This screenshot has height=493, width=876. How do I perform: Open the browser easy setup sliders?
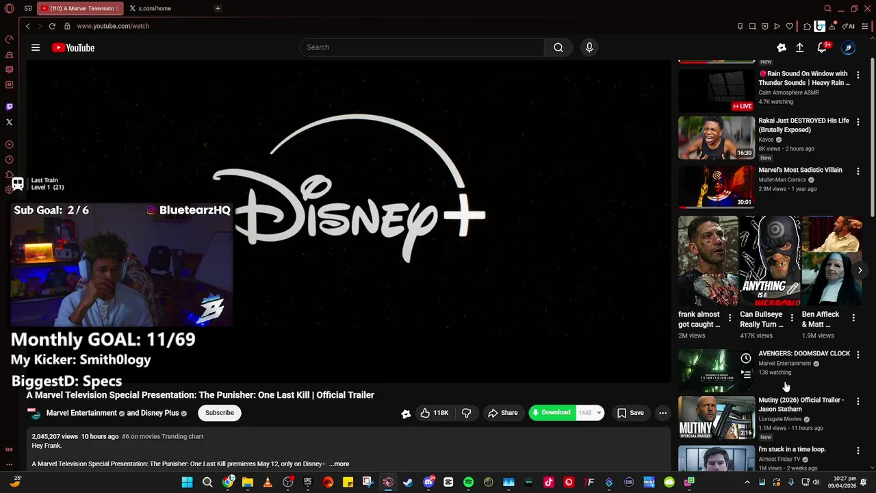pos(865,26)
